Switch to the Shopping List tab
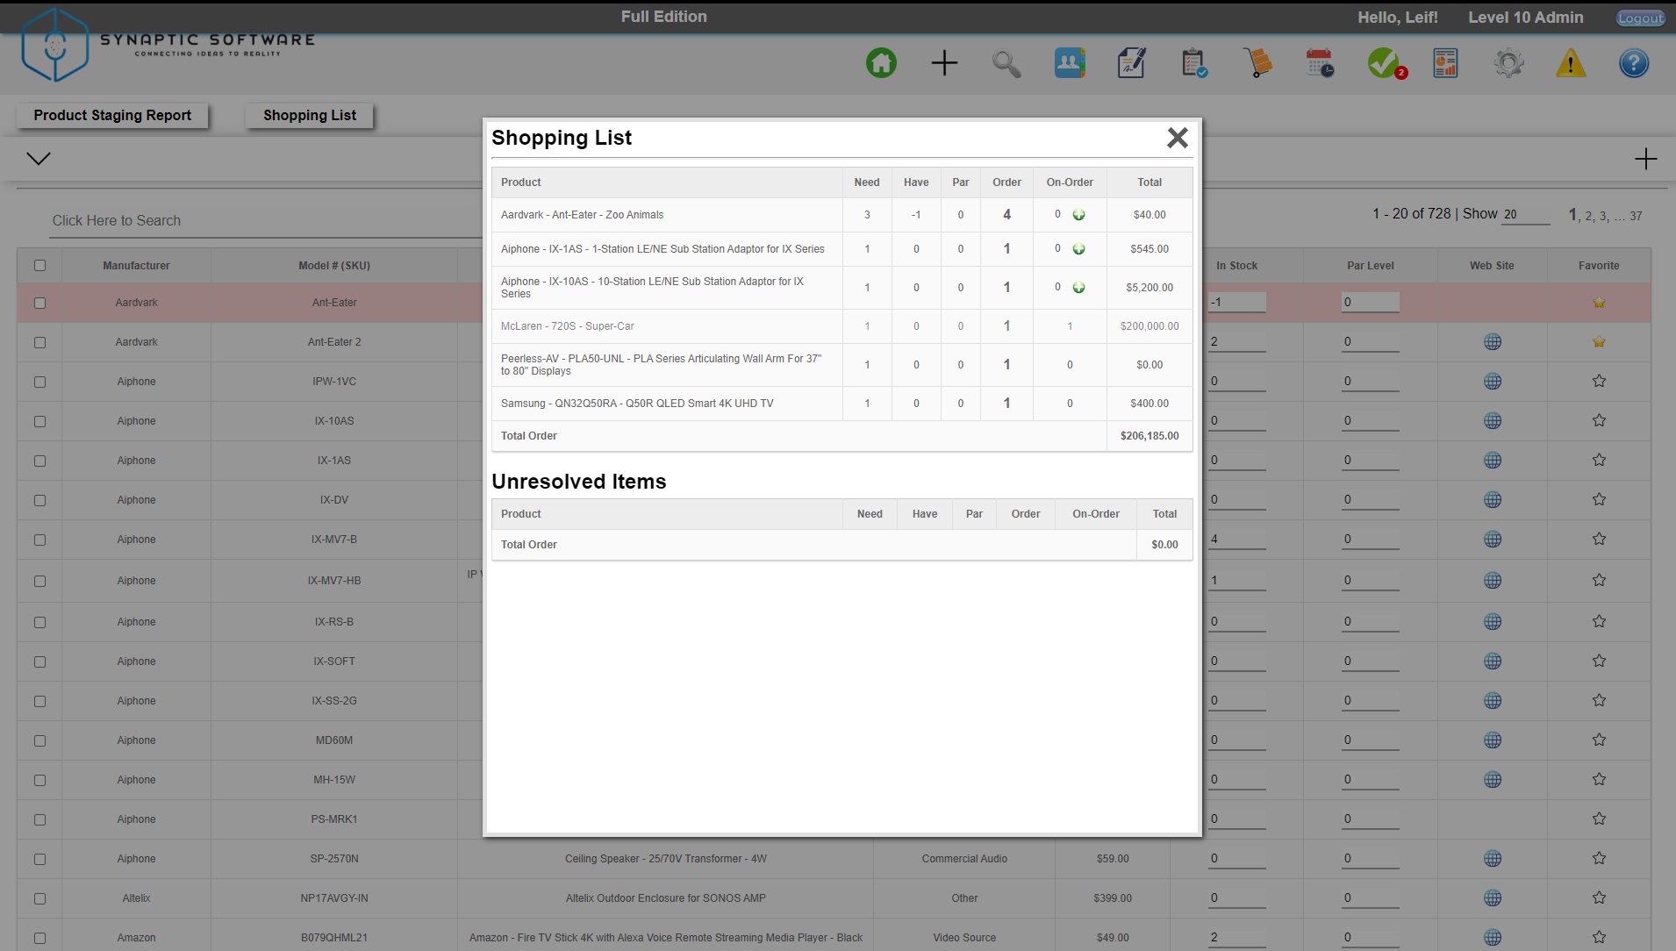Screen dimensions: 1676x951 pyautogui.click(x=309, y=115)
